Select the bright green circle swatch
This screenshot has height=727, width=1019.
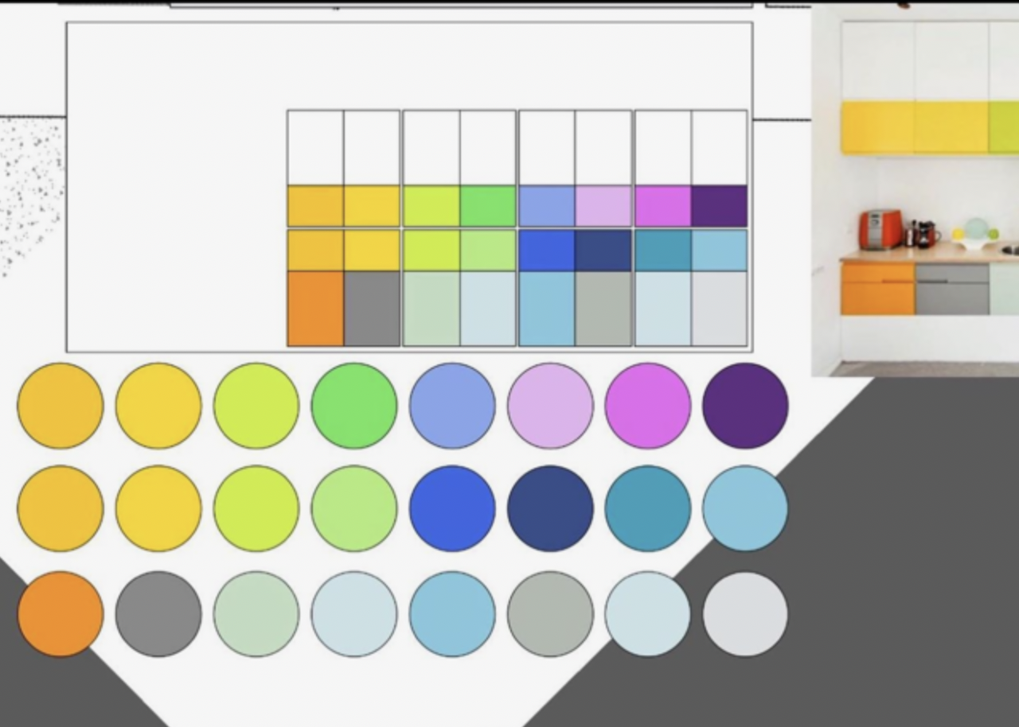(354, 406)
